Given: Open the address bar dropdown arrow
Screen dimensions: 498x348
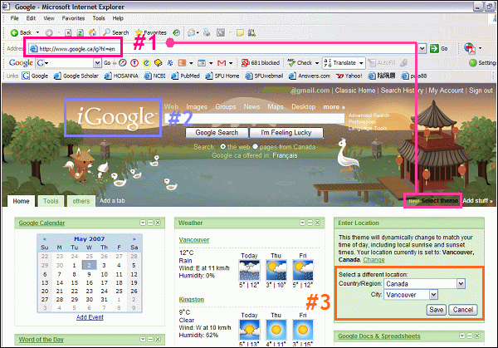Looking at the screenshot, I should click(422, 49).
